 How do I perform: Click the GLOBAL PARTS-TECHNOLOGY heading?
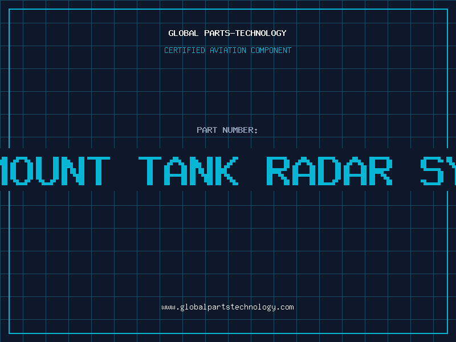point(227,33)
